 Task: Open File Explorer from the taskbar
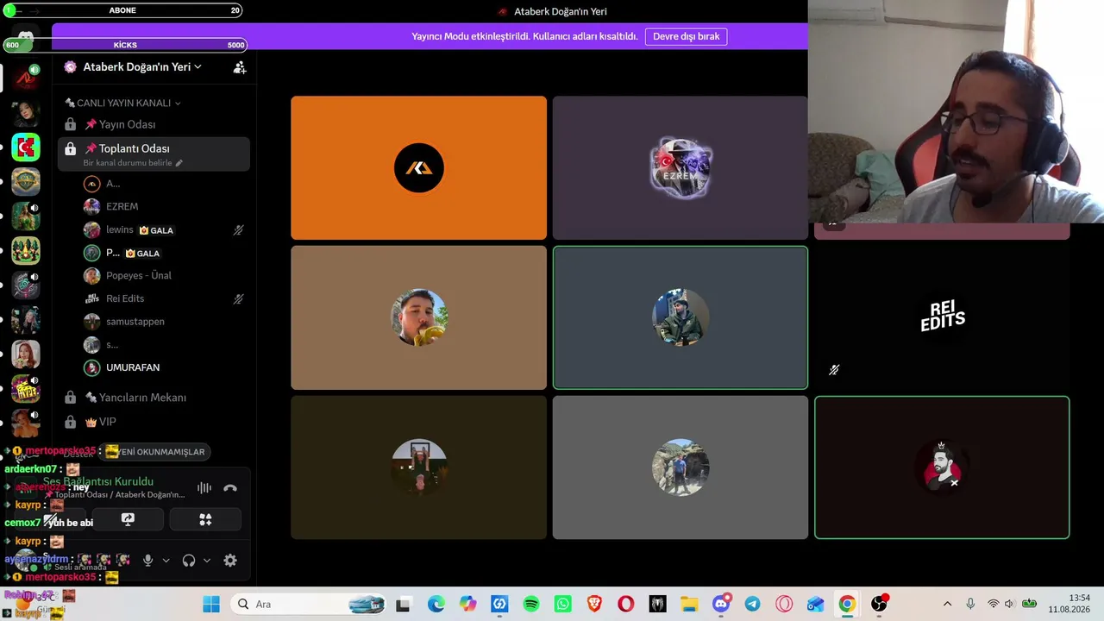pyautogui.click(x=689, y=605)
